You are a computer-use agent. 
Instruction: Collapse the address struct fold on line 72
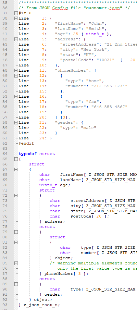coord(16,195)
